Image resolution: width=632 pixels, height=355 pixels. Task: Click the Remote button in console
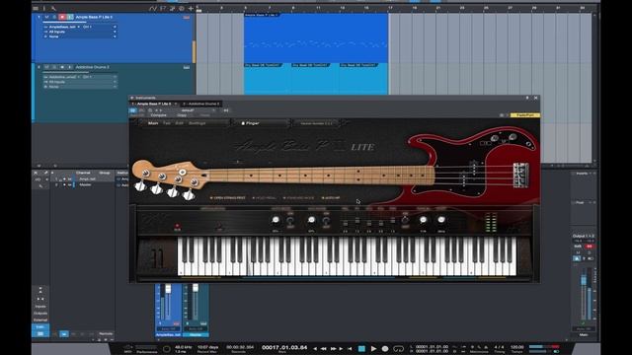(106, 333)
